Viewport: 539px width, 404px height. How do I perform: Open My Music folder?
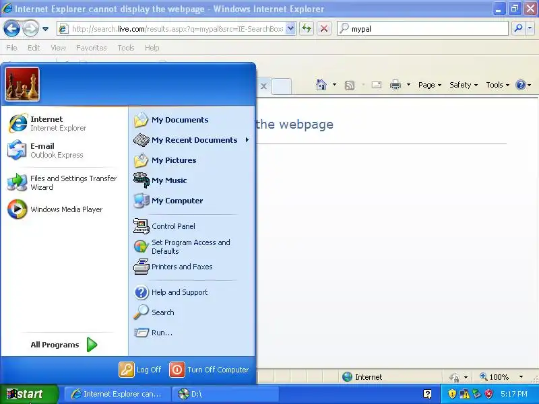(x=191, y=180)
